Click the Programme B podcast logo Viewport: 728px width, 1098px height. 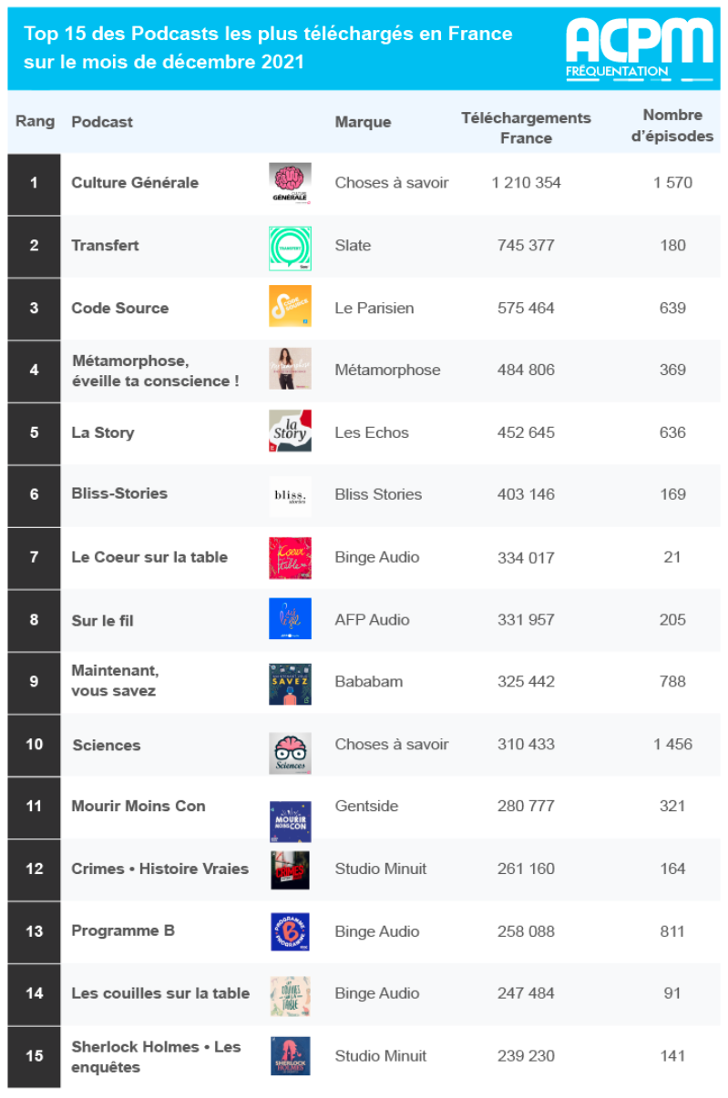point(290,931)
